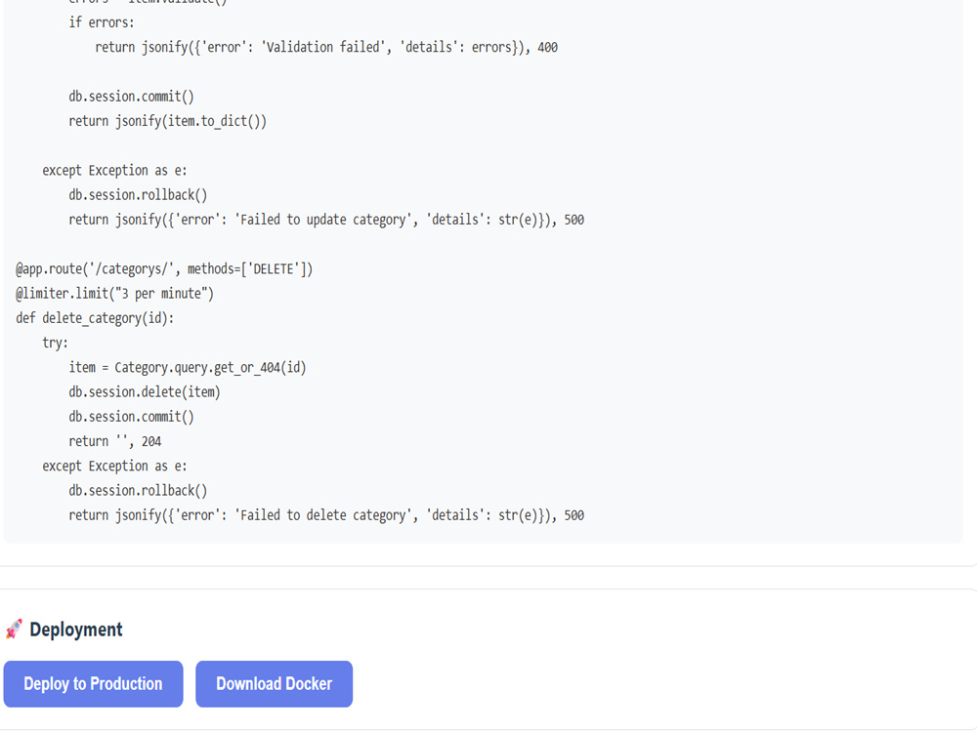The width and height of the screenshot is (977, 732).
Task: Click the 'Failed to delete category' return line
Action: (x=326, y=515)
